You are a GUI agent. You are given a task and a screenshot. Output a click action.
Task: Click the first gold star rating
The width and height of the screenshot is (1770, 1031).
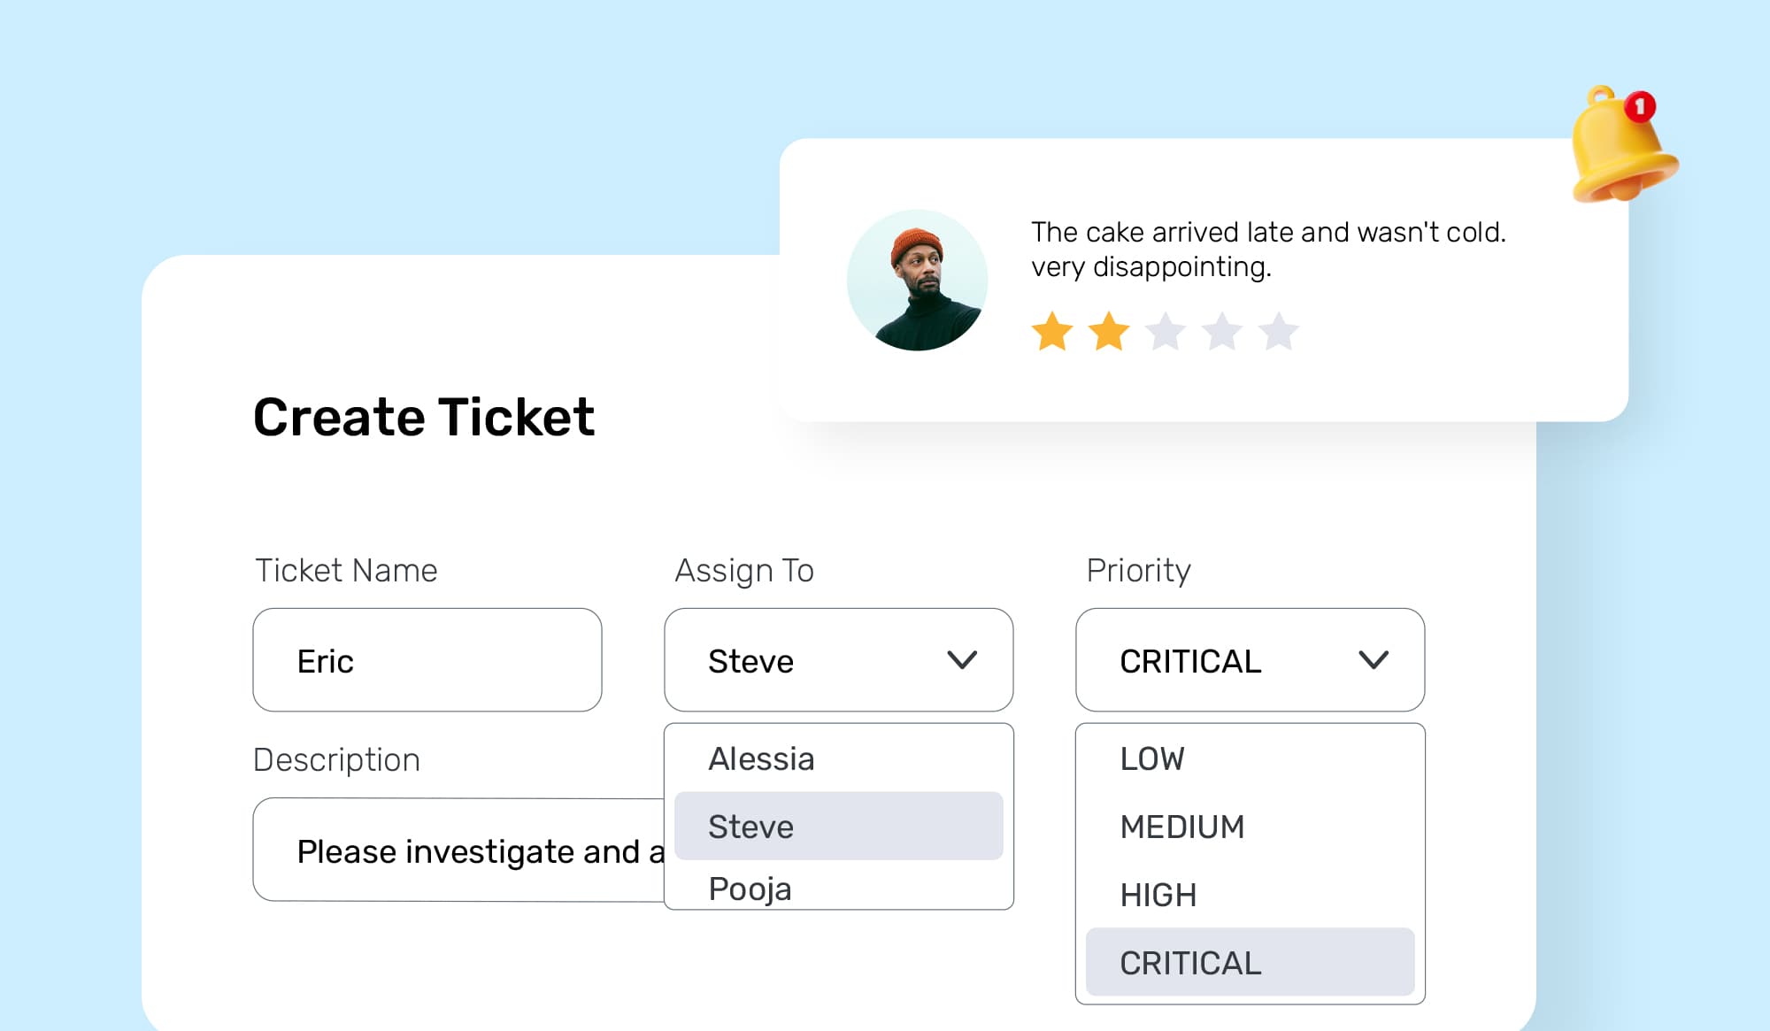1052,332
